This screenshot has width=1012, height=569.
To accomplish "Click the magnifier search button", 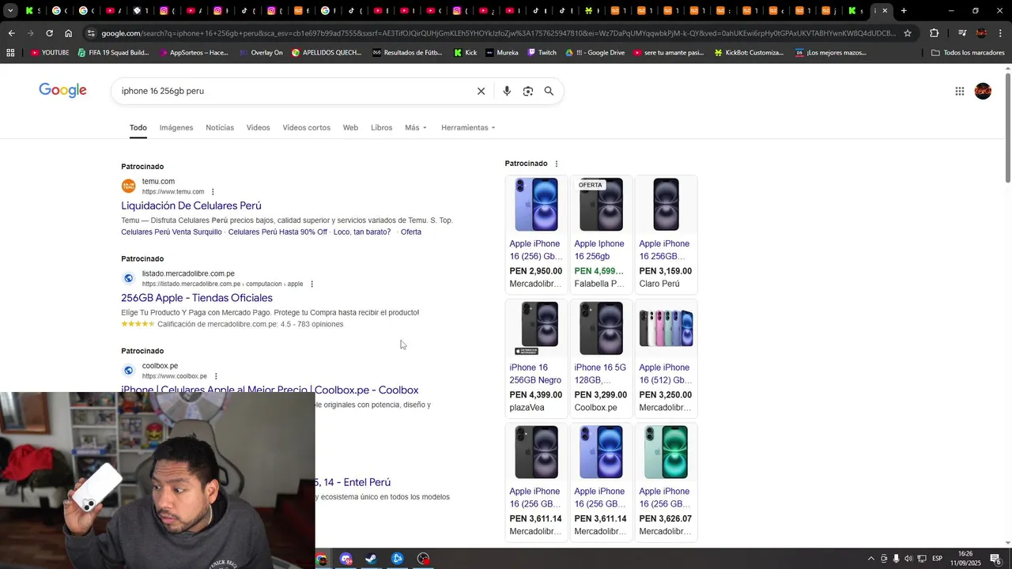I will 549,91.
